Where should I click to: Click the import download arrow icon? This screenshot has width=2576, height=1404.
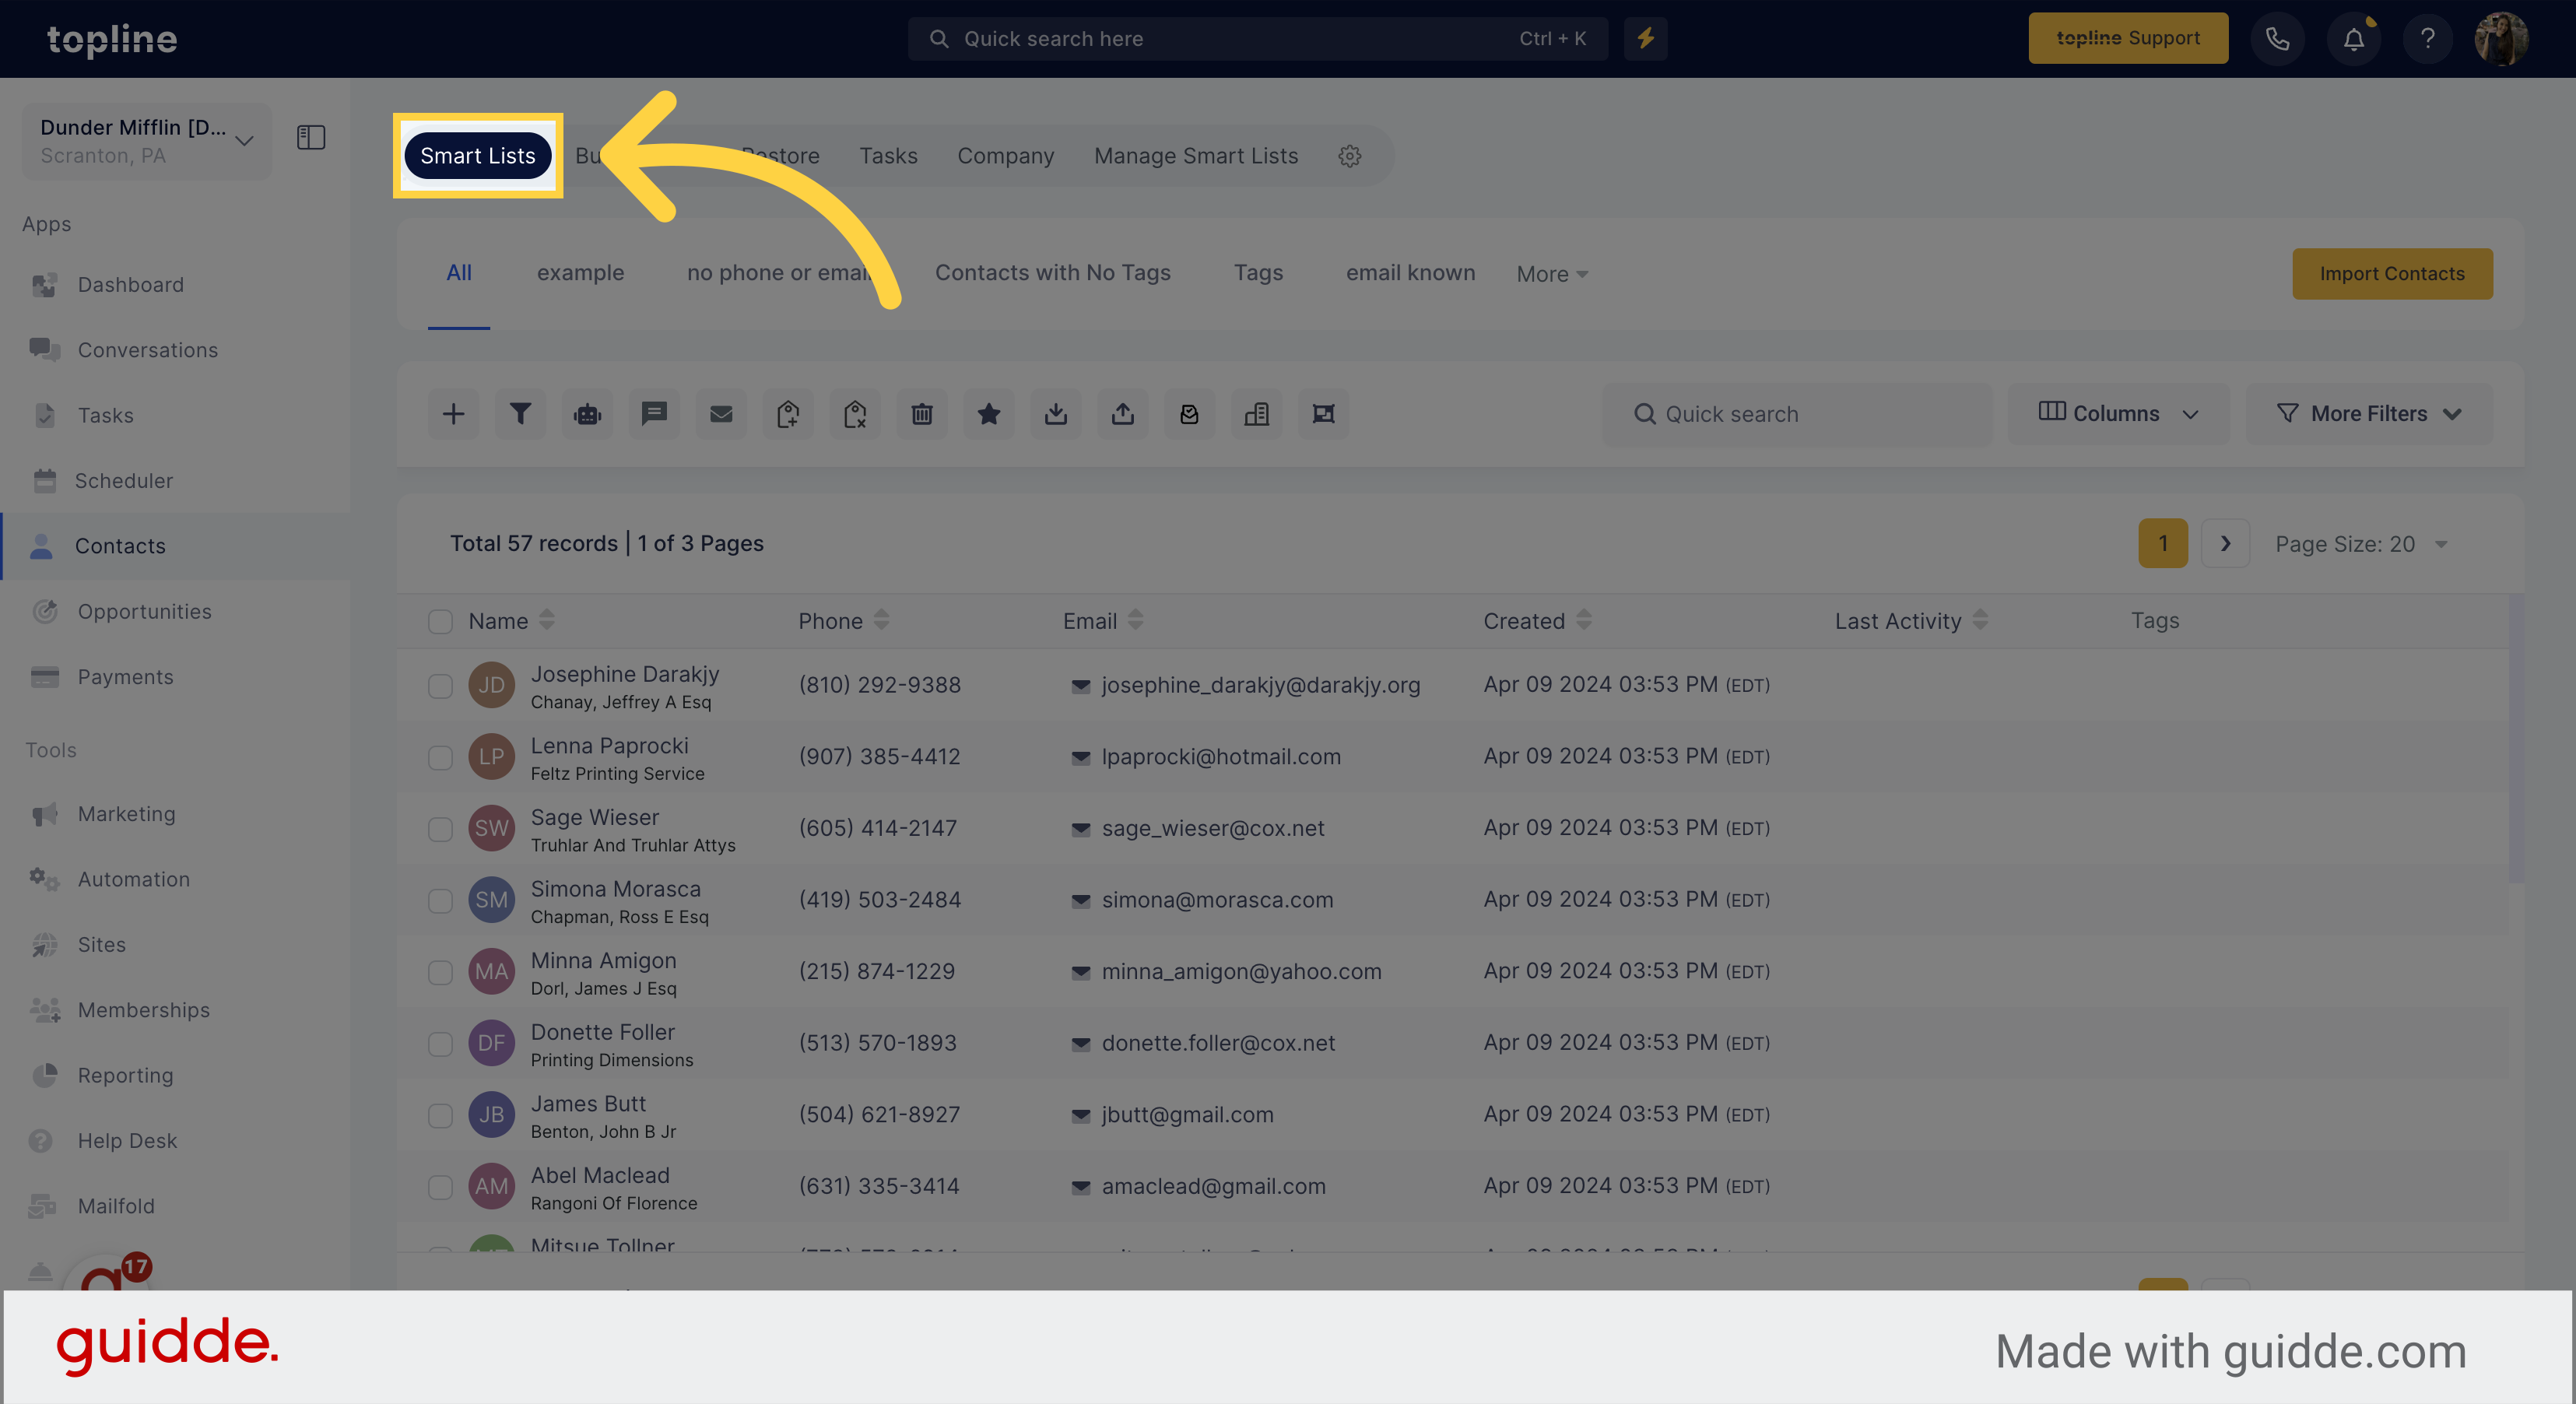click(x=1056, y=414)
